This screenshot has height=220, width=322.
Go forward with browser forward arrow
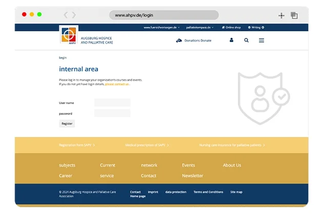[74, 15]
